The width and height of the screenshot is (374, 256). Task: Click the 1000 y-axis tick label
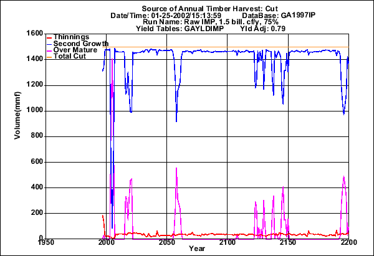tap(34, 111)
